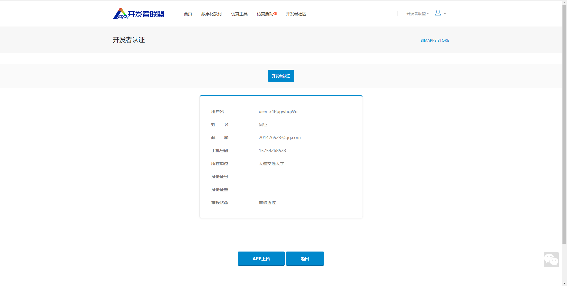Click the 用户名 field label
Image resolution: width=567 pixels, height=286 pixels.
click(217, 112)
